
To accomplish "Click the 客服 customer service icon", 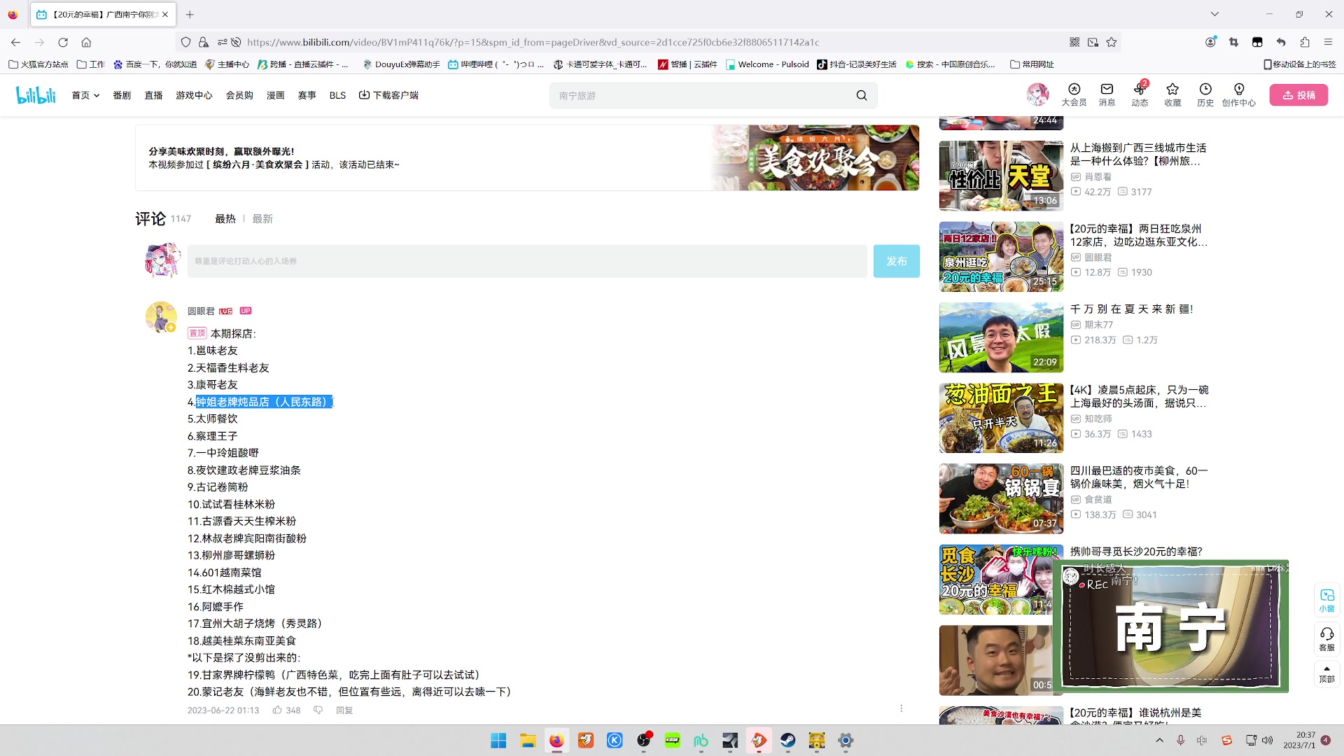I will (x=1326, y=639).
